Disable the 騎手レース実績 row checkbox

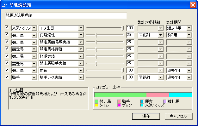click(x=7, y=77)
